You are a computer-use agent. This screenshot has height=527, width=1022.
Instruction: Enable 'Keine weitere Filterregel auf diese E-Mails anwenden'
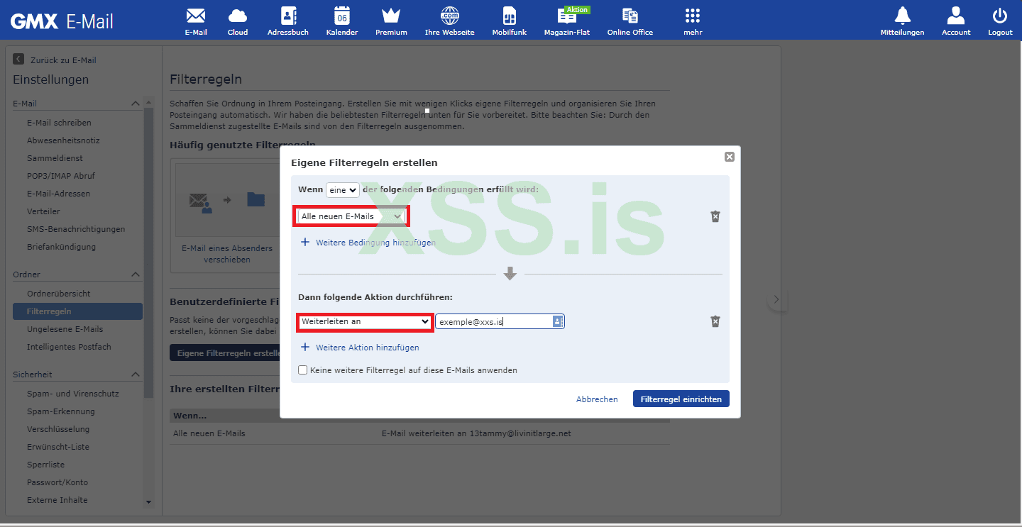coord(303,370)
